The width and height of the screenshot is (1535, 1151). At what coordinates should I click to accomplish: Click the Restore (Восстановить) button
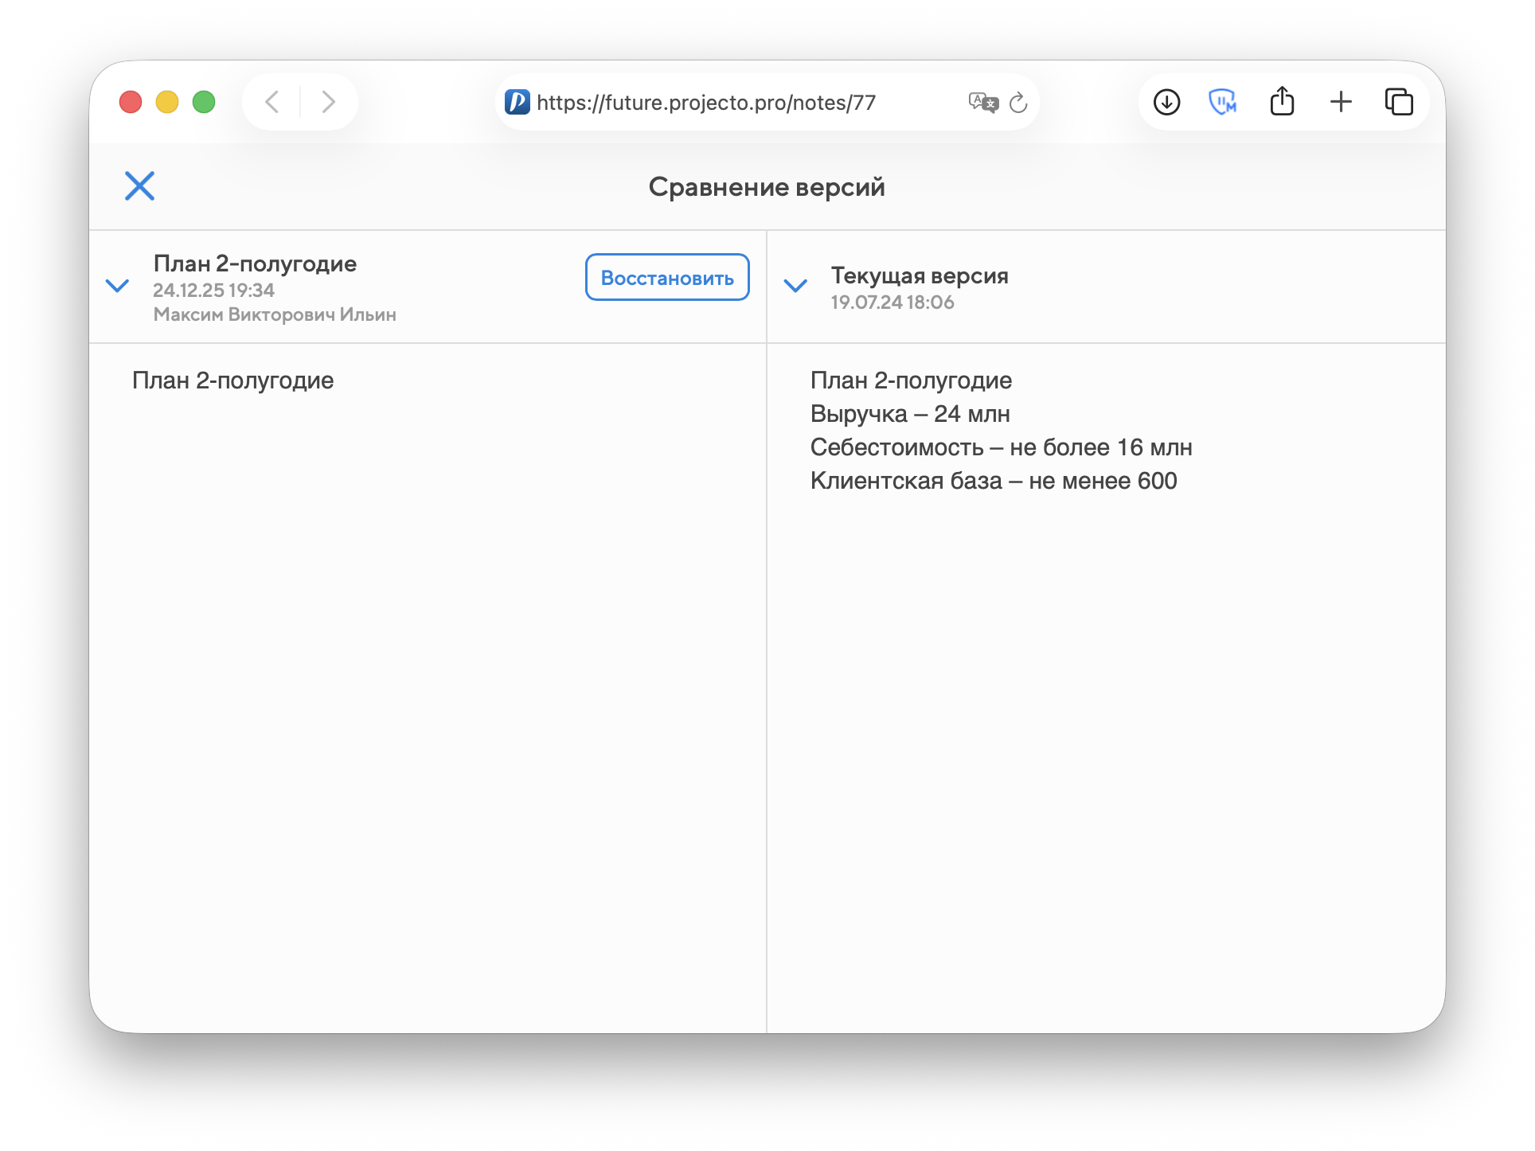tap(666, 278)
